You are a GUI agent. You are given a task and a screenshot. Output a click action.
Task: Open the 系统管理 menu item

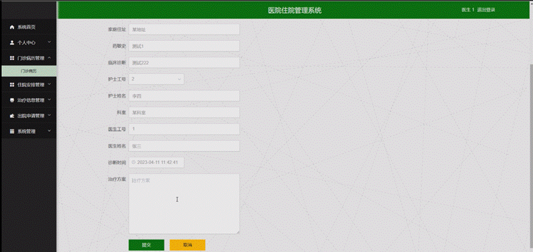(x=28, y=131)
